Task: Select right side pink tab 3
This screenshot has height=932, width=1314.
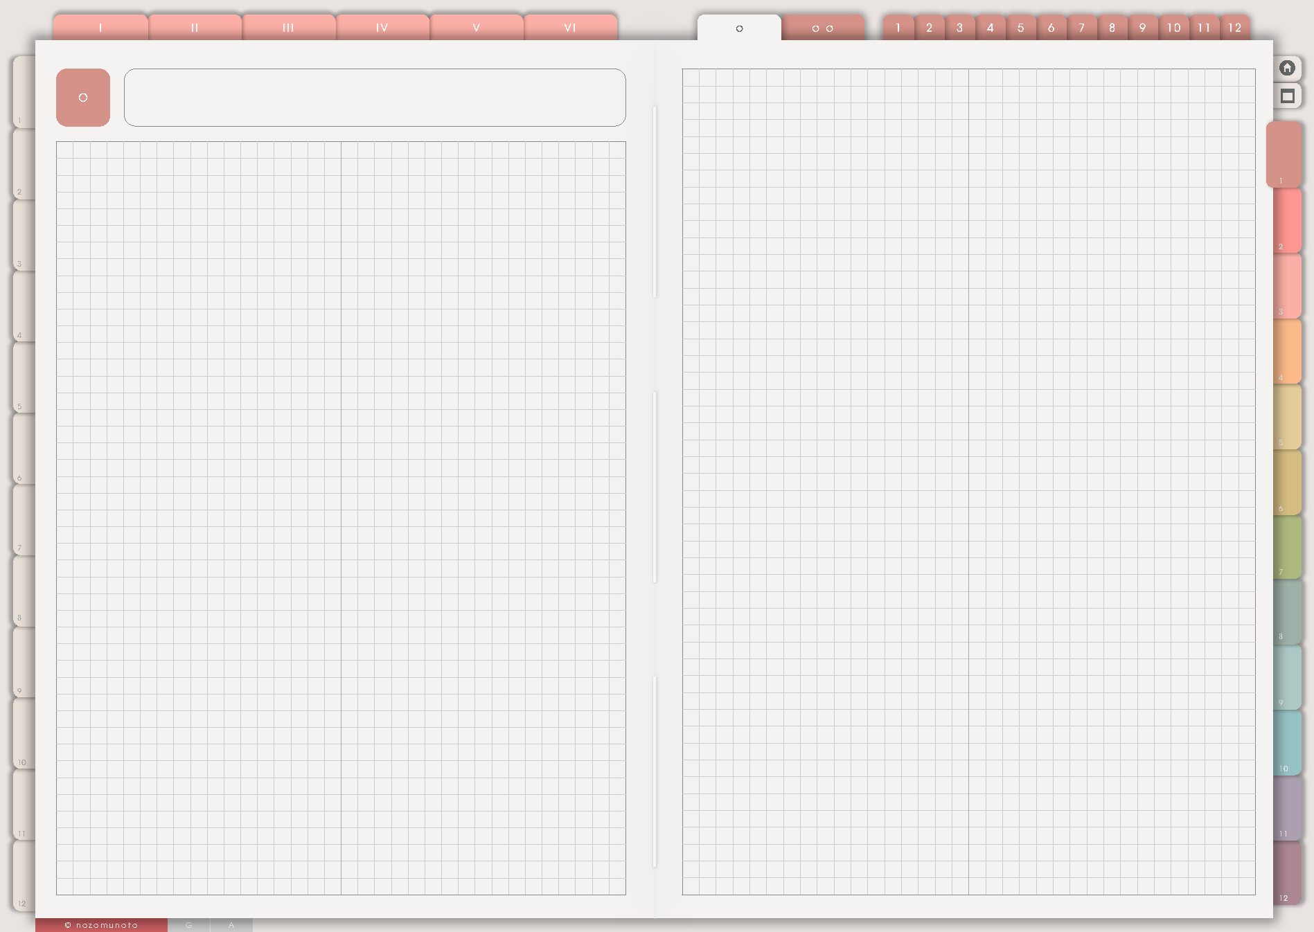Action: 1288,285
